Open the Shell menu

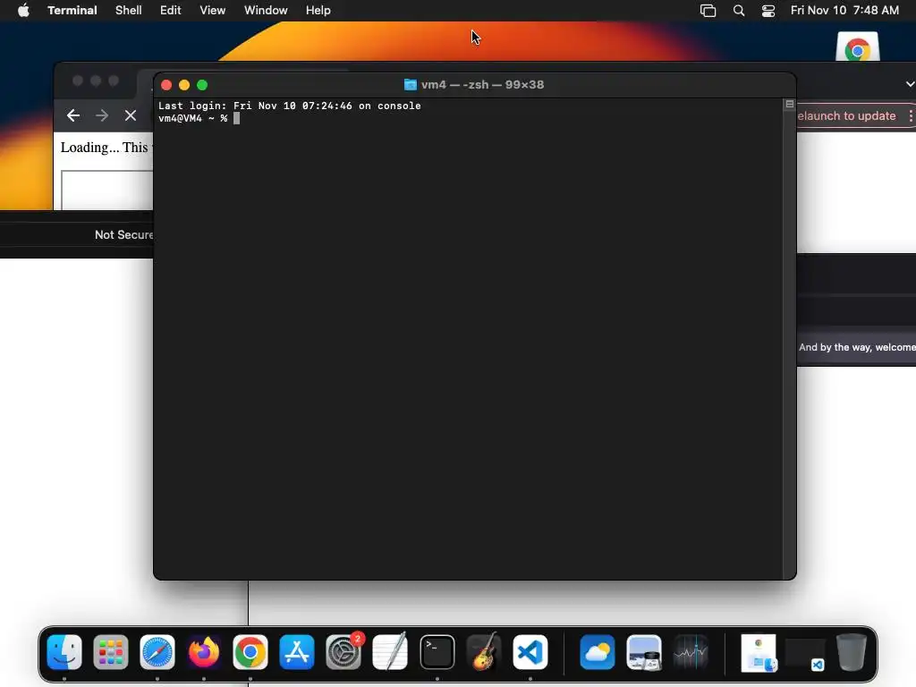129,11
